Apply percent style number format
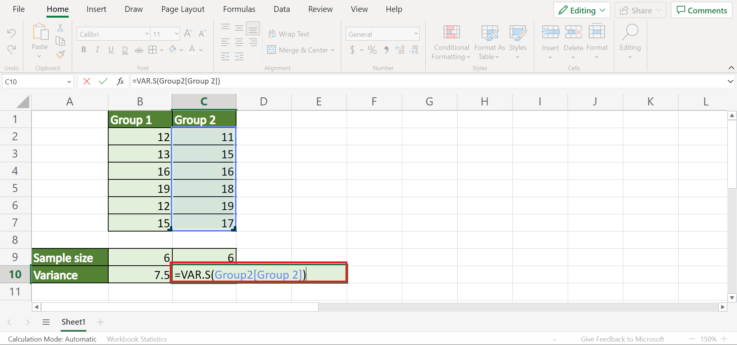The height and width of the screenshot is (345, 737). (x=372, y=50)
